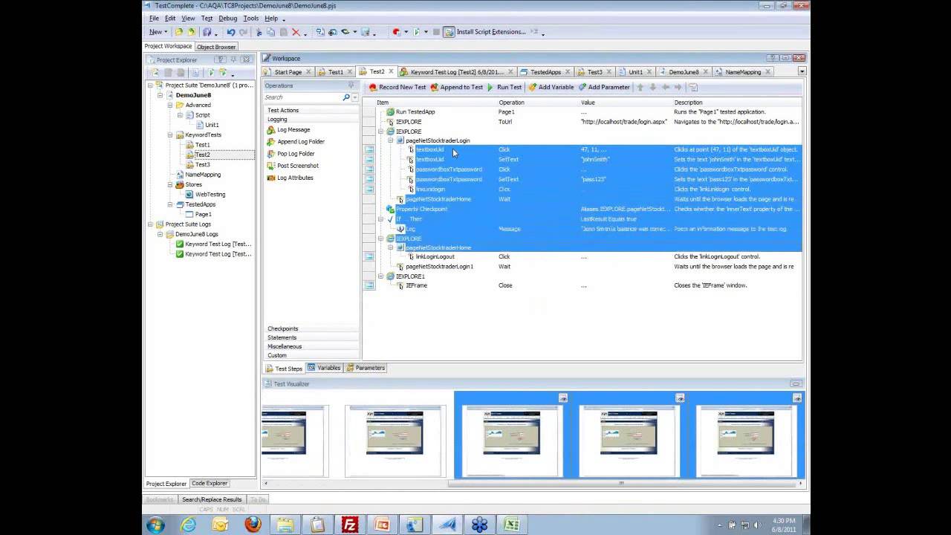
Task: Open the File menu
Action: 154,19
